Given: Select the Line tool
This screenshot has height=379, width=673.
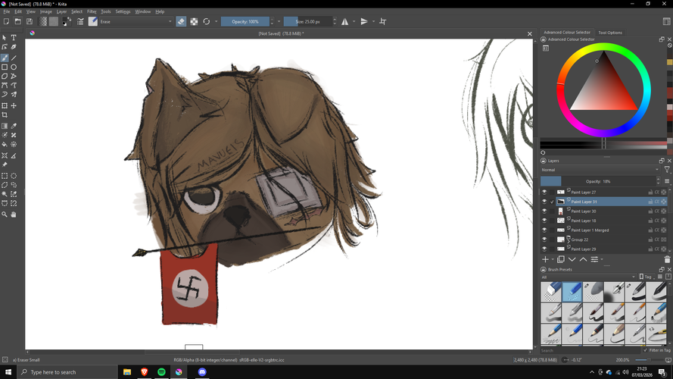Looking at the screenshot, I should (x=14, y=58).
